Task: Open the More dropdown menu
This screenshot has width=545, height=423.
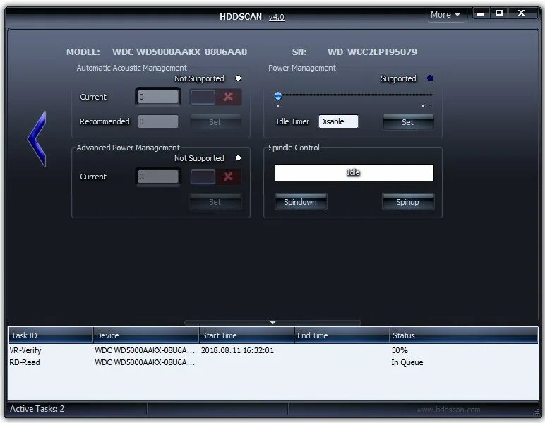Action: coord(445,15)
